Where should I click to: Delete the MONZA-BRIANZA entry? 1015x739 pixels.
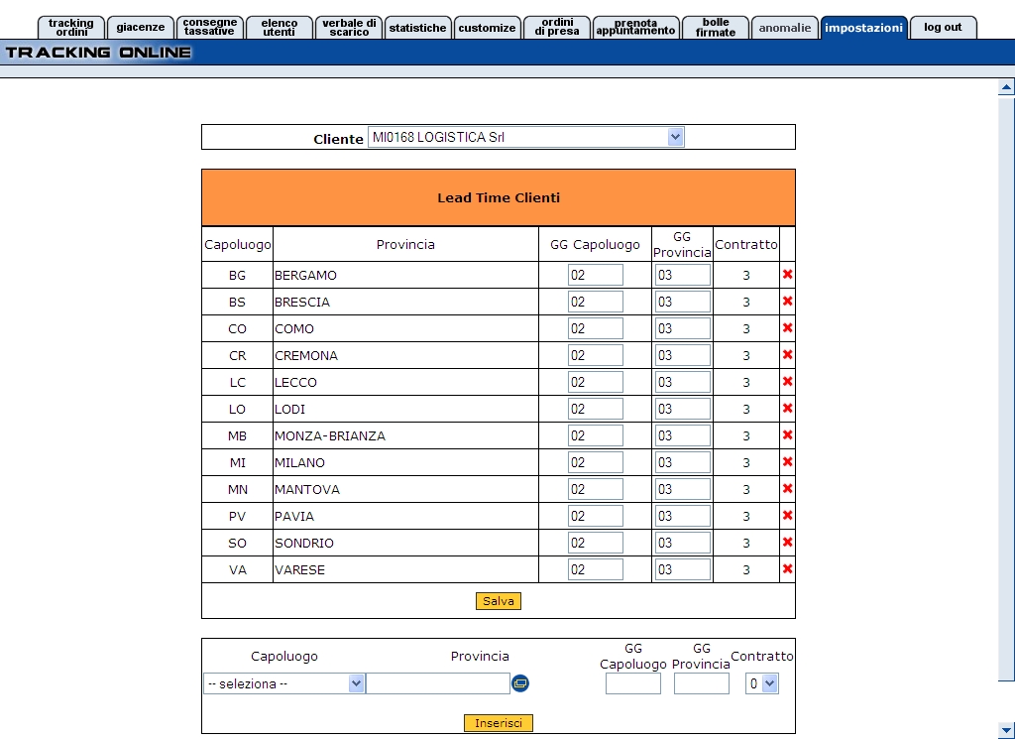pyautogui.click(x=787, y=435)
